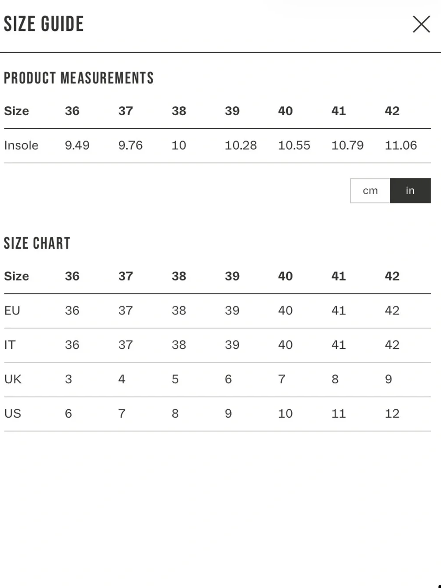441x588 pixels.
Task: Select insole value 9.49
Action: coord(77,145)
